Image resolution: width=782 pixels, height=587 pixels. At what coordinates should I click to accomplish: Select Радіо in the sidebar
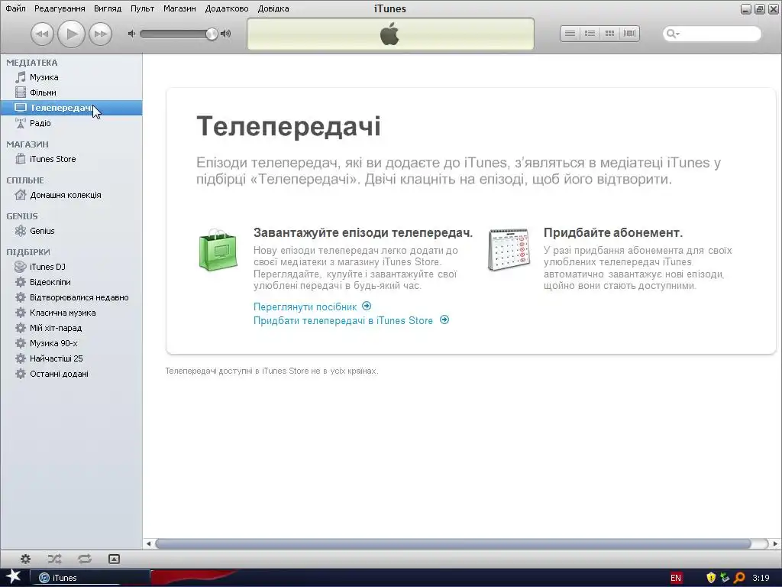pos(71,123)
